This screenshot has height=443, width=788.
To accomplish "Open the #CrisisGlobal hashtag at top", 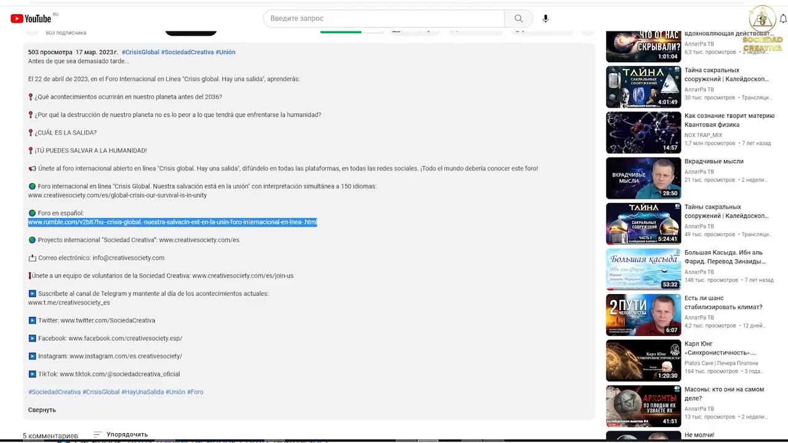I will tap(140, 52).
